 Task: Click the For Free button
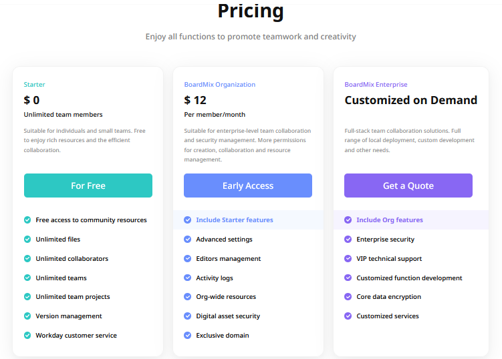(88, 186)
